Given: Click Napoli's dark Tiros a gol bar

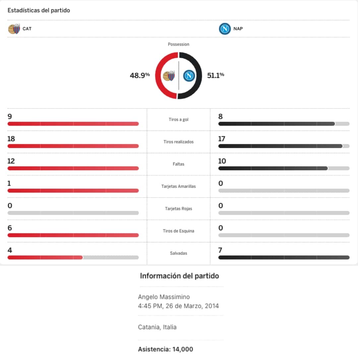Looking at the screenshot, I should [276, 124].
